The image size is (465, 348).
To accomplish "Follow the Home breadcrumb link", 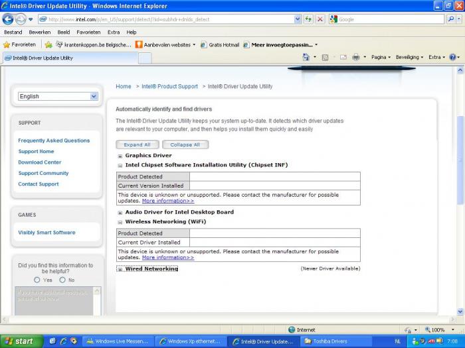I will click(x=124, y=86).
